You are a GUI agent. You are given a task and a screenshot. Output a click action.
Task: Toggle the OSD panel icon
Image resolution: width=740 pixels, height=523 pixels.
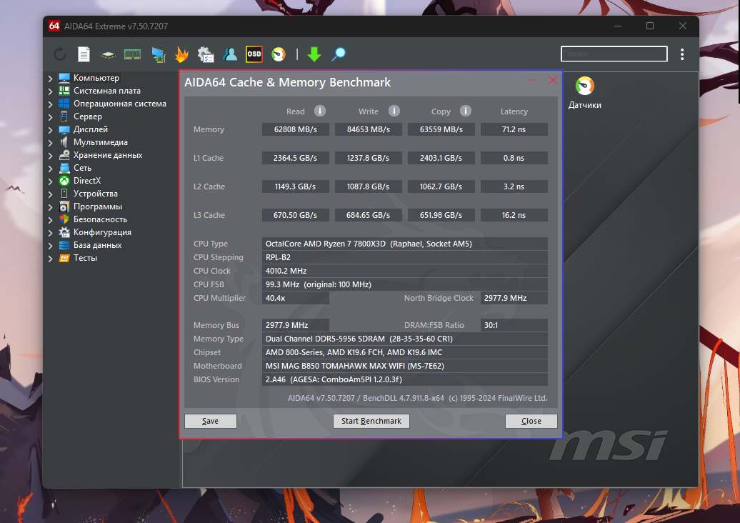click(x=254, y=54)
